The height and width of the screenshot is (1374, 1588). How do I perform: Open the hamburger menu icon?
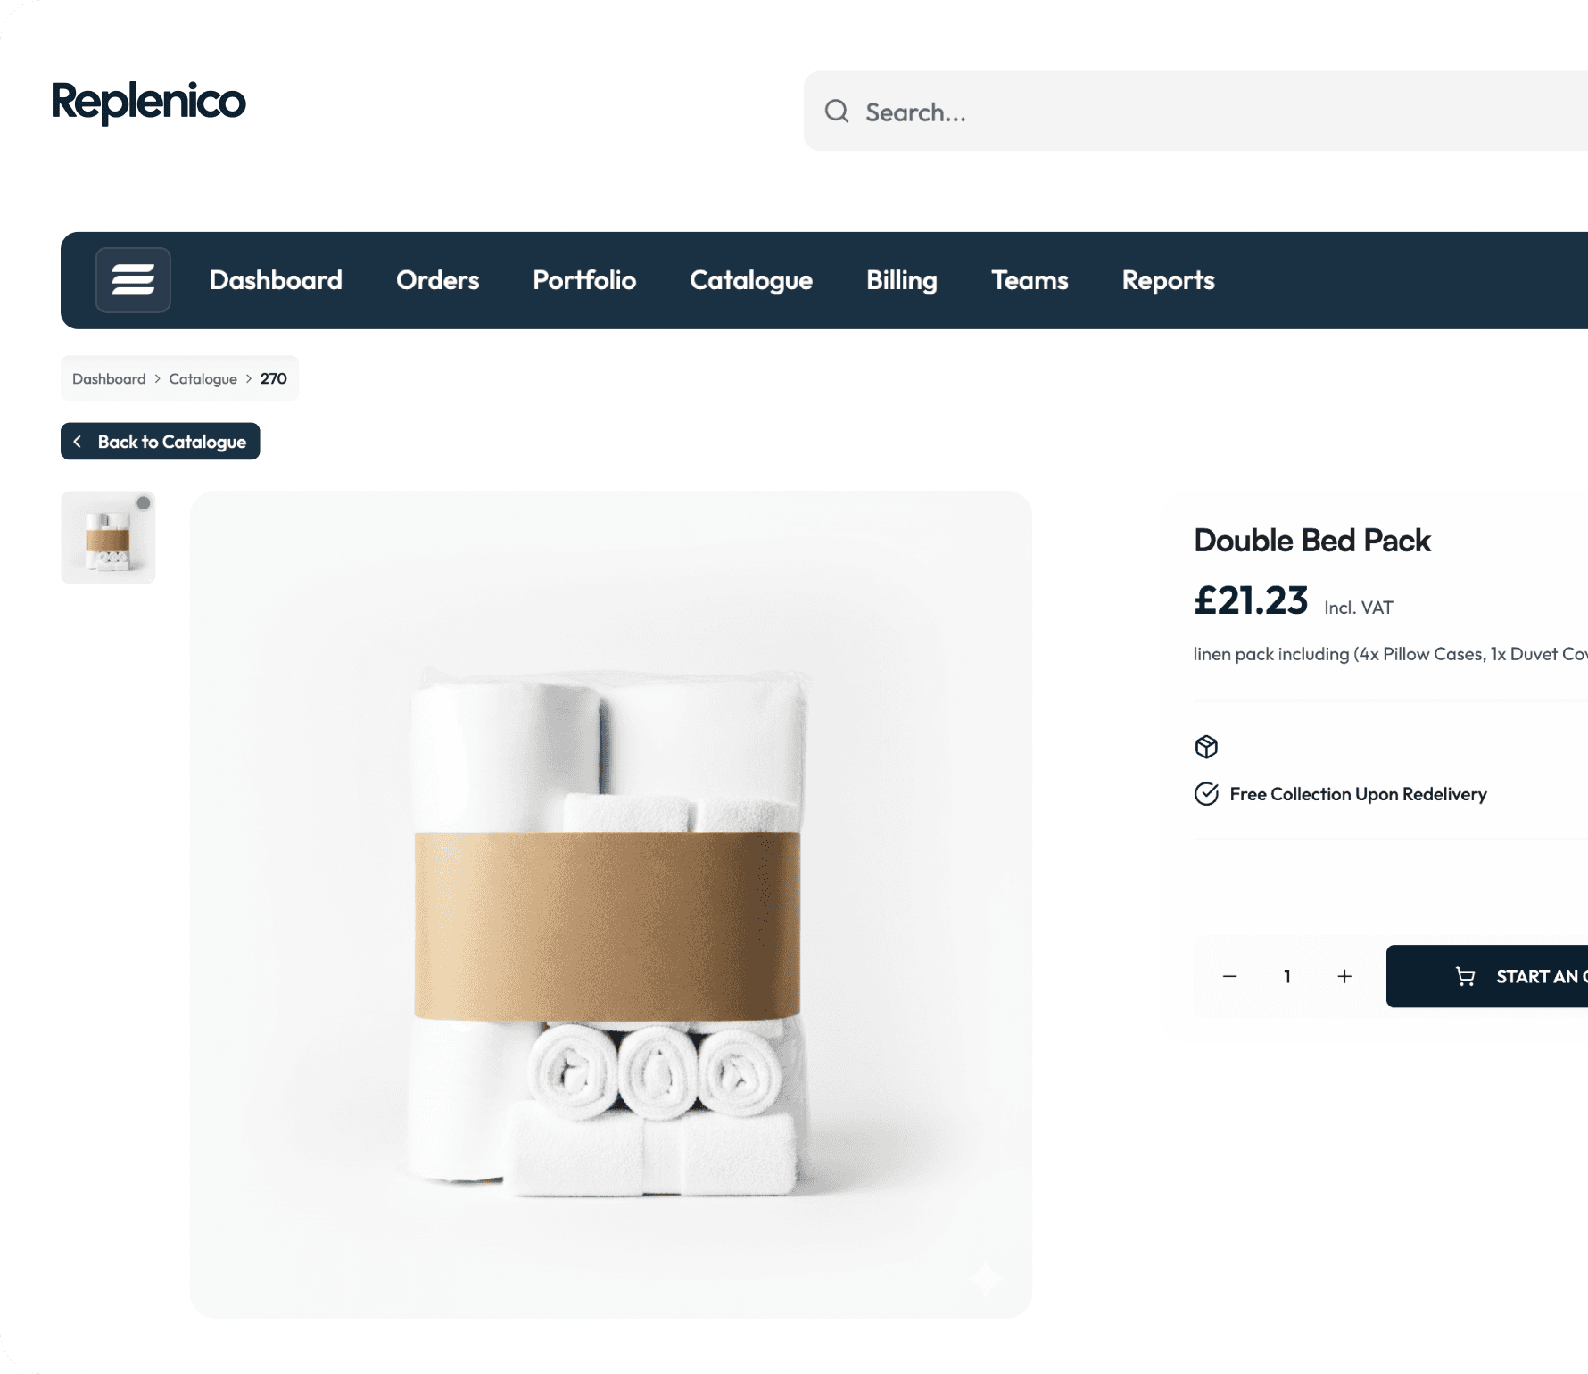[x=133, y=280]
